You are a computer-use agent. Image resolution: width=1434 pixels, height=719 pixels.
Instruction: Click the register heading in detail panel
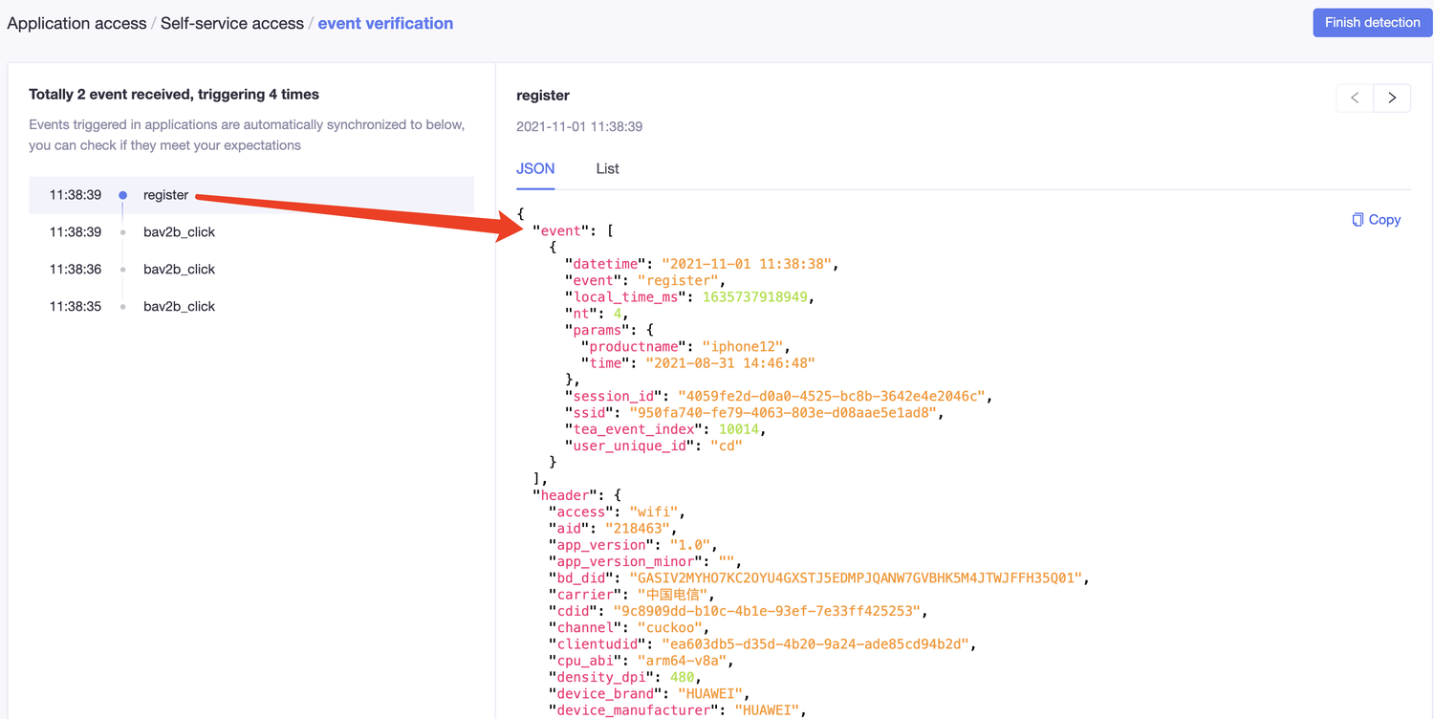pyautogui.click(x=543, y=96)
